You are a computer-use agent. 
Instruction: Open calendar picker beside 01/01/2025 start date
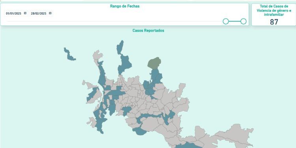pyautogui.click(x=25, y=13)
